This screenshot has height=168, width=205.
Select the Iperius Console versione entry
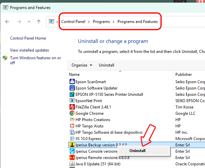pyautogui.click(x=97, y=151)
